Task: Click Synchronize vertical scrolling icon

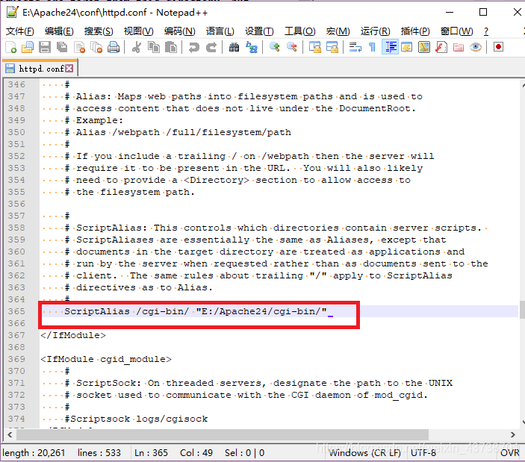Action: click(314, 47)
